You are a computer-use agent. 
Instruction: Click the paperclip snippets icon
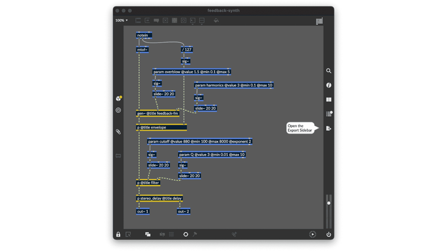click(x=118, y=131)
